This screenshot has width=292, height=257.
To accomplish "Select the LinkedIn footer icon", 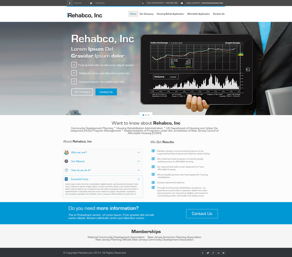I will click(x=218, y=253).
